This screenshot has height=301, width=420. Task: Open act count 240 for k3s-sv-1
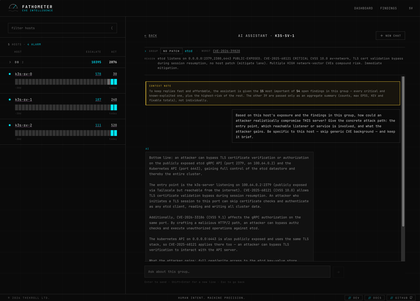click(x=114, y=100)
